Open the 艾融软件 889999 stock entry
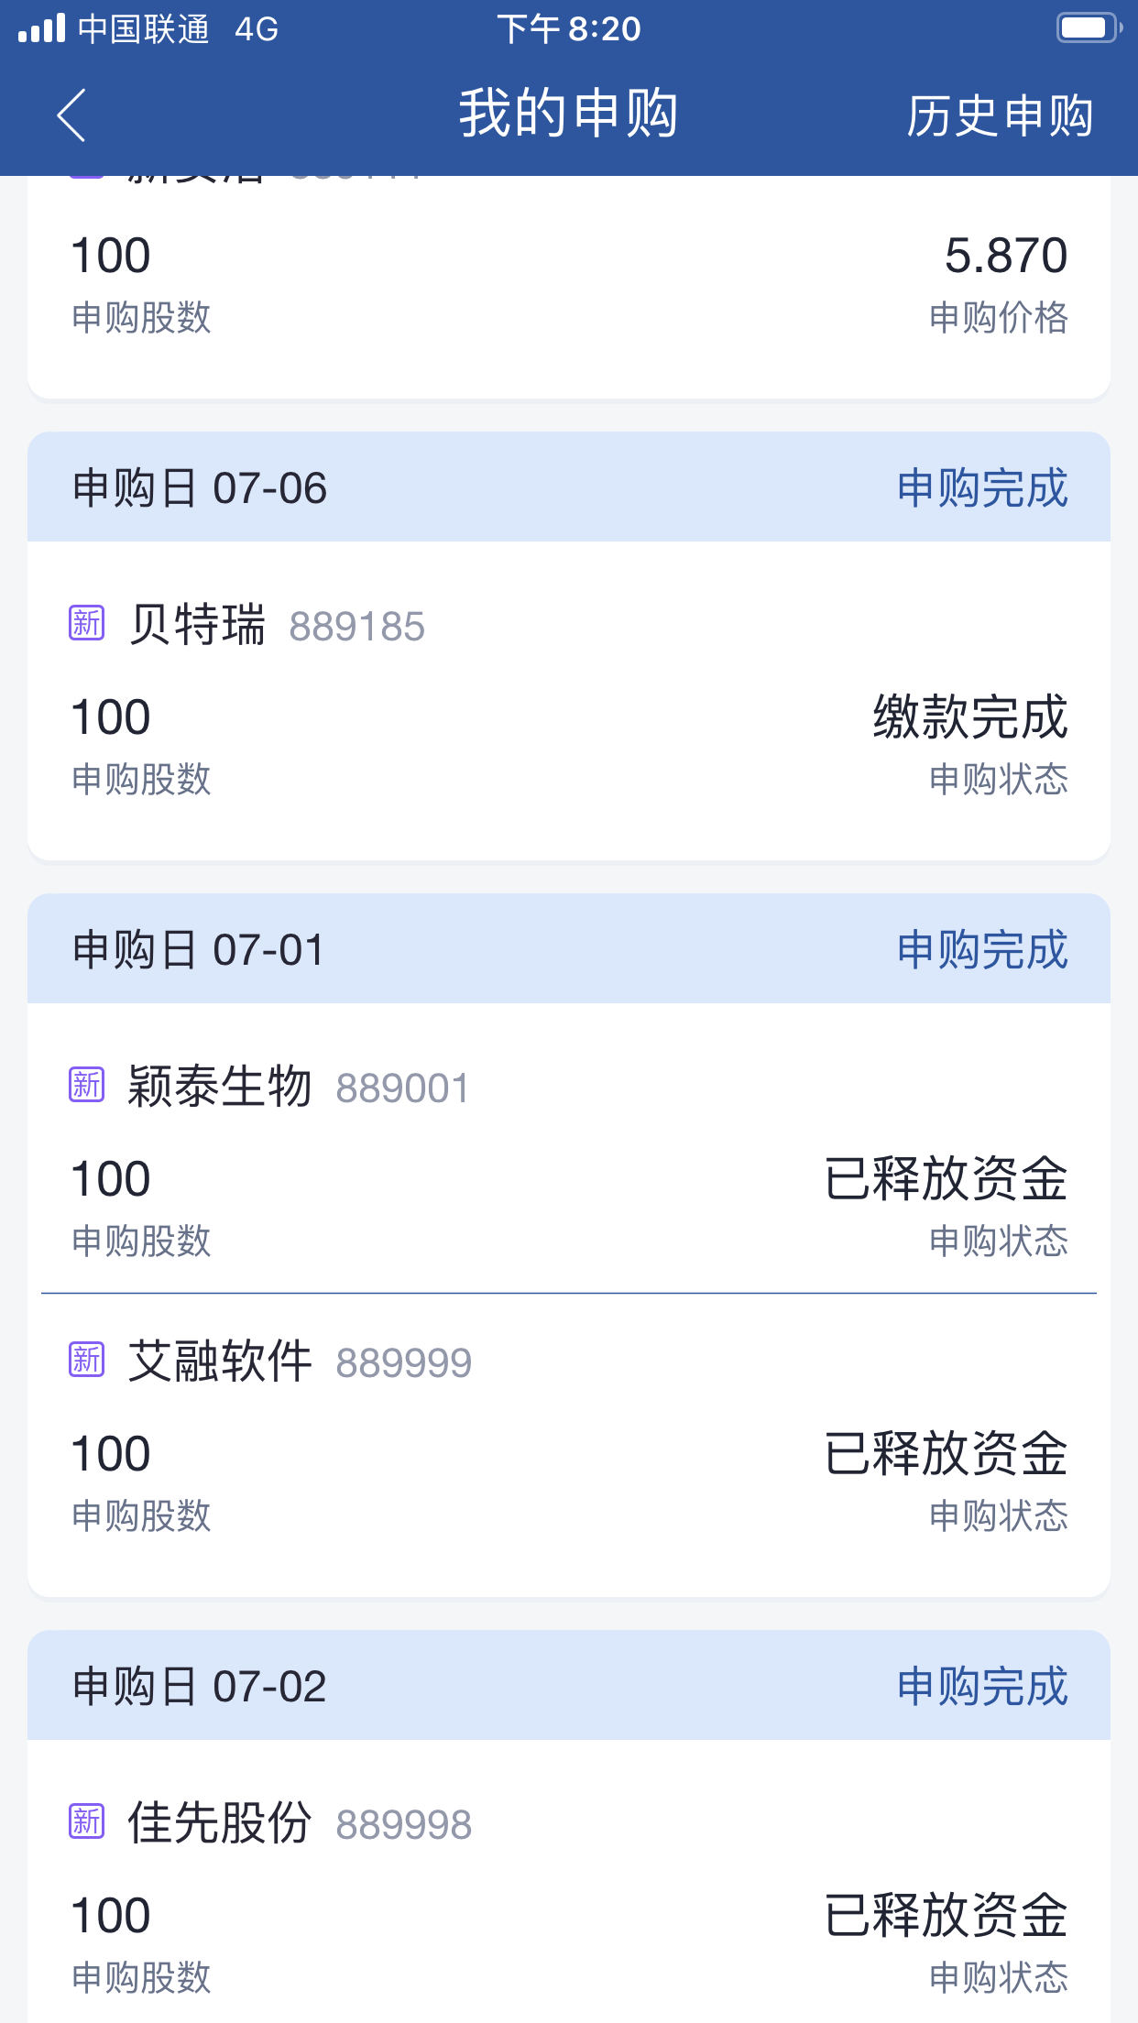1138x2023 pixels. point(301,1362)
